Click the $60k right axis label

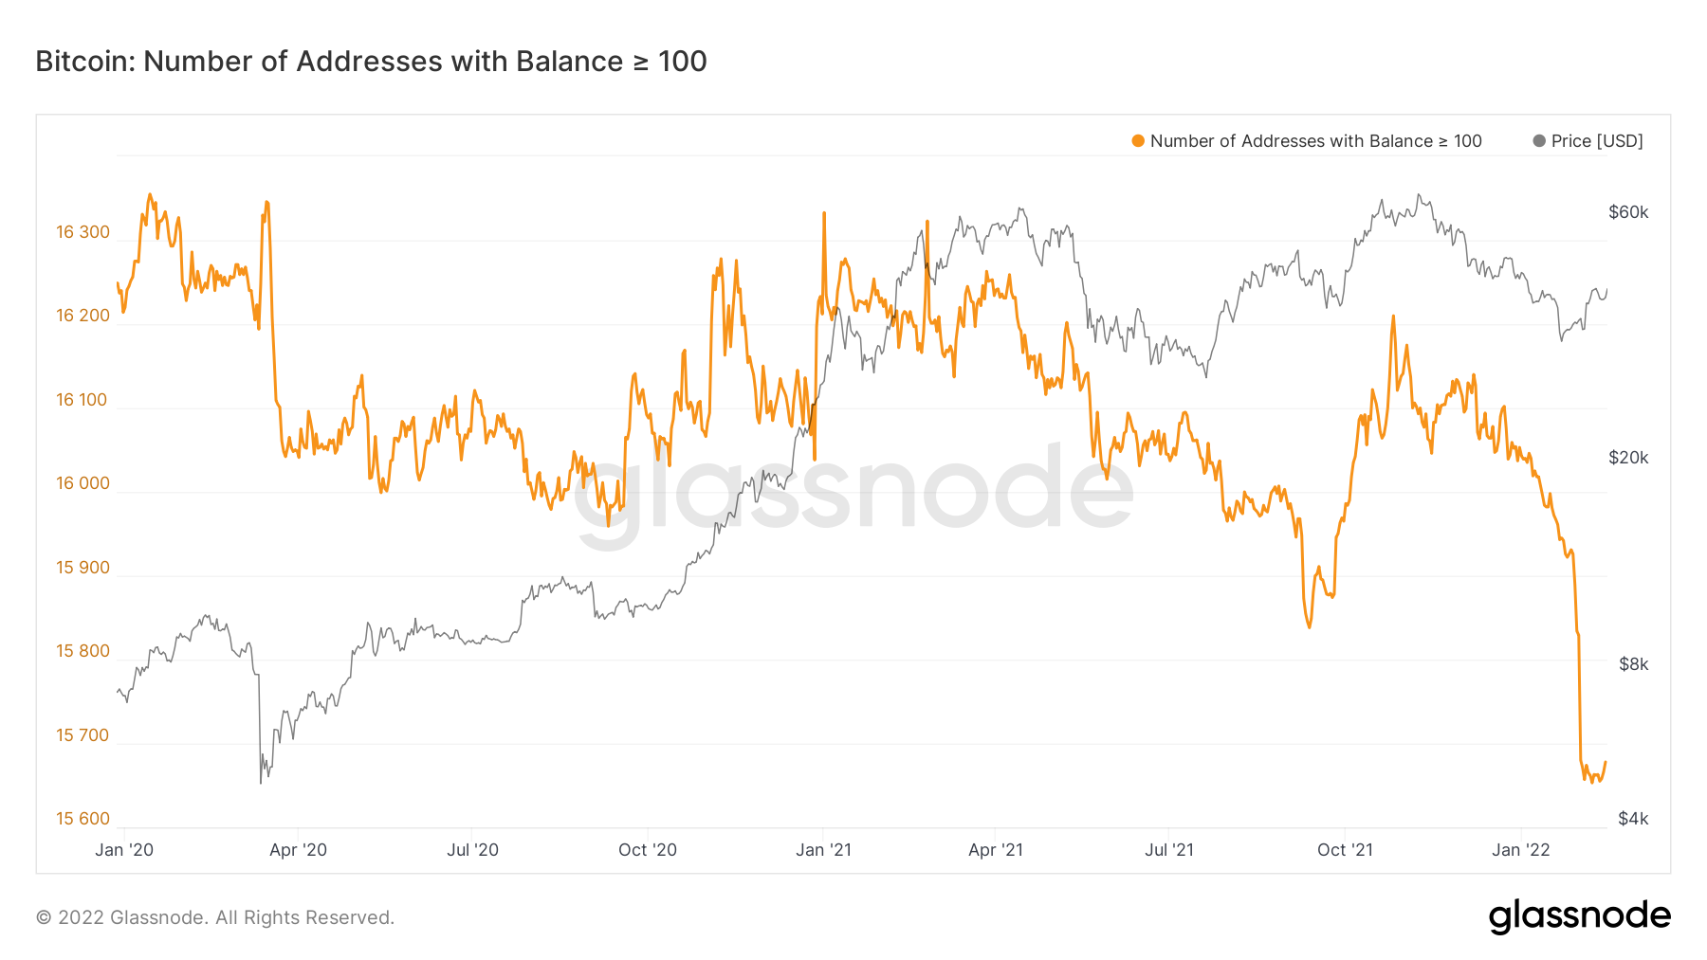1628,212
